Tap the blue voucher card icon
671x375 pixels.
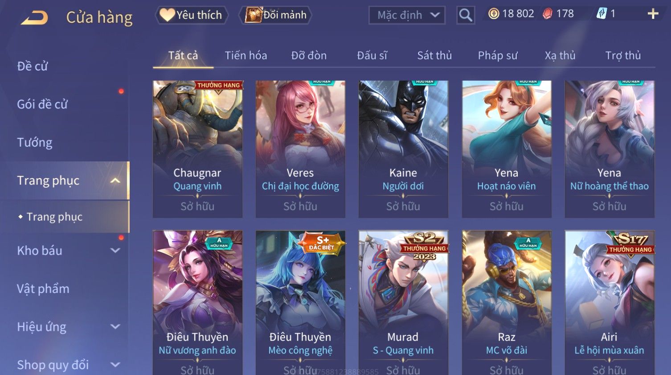(601, 14)
